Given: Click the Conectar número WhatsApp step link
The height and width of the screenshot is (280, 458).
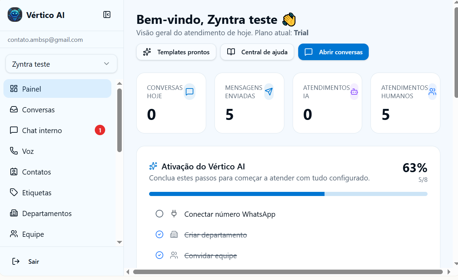Looking at the screenshot, I should pos(230,214).
